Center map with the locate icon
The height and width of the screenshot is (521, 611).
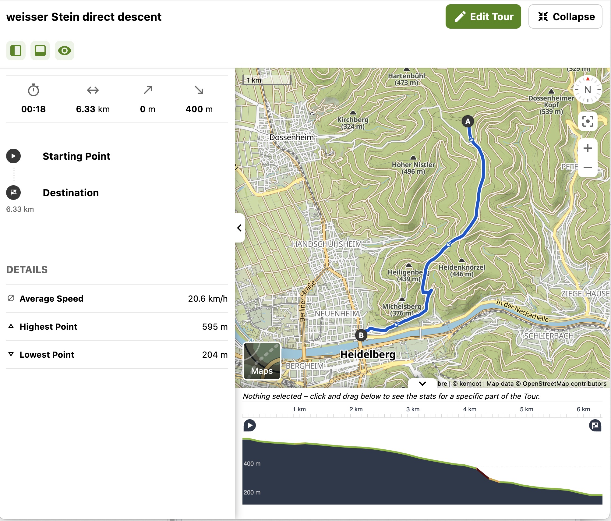point(588,121)
